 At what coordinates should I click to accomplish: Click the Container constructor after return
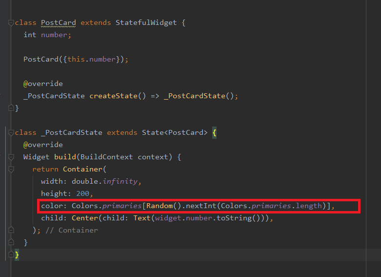tap(82, 169)
